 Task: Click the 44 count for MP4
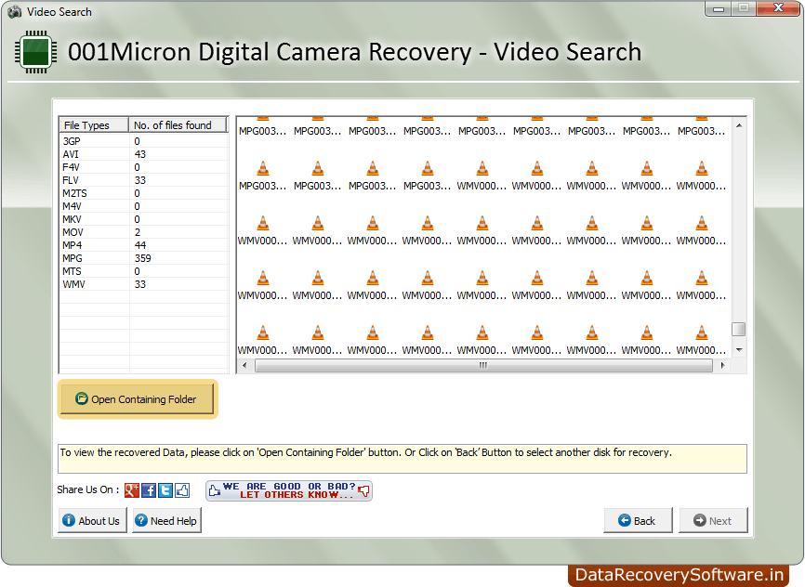140,245
